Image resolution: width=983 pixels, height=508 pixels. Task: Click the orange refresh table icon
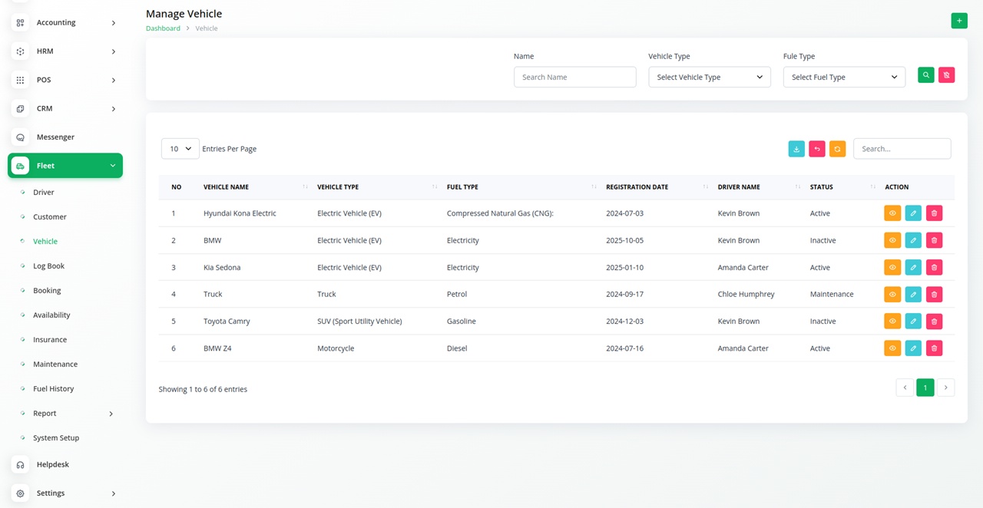(837, 149)
